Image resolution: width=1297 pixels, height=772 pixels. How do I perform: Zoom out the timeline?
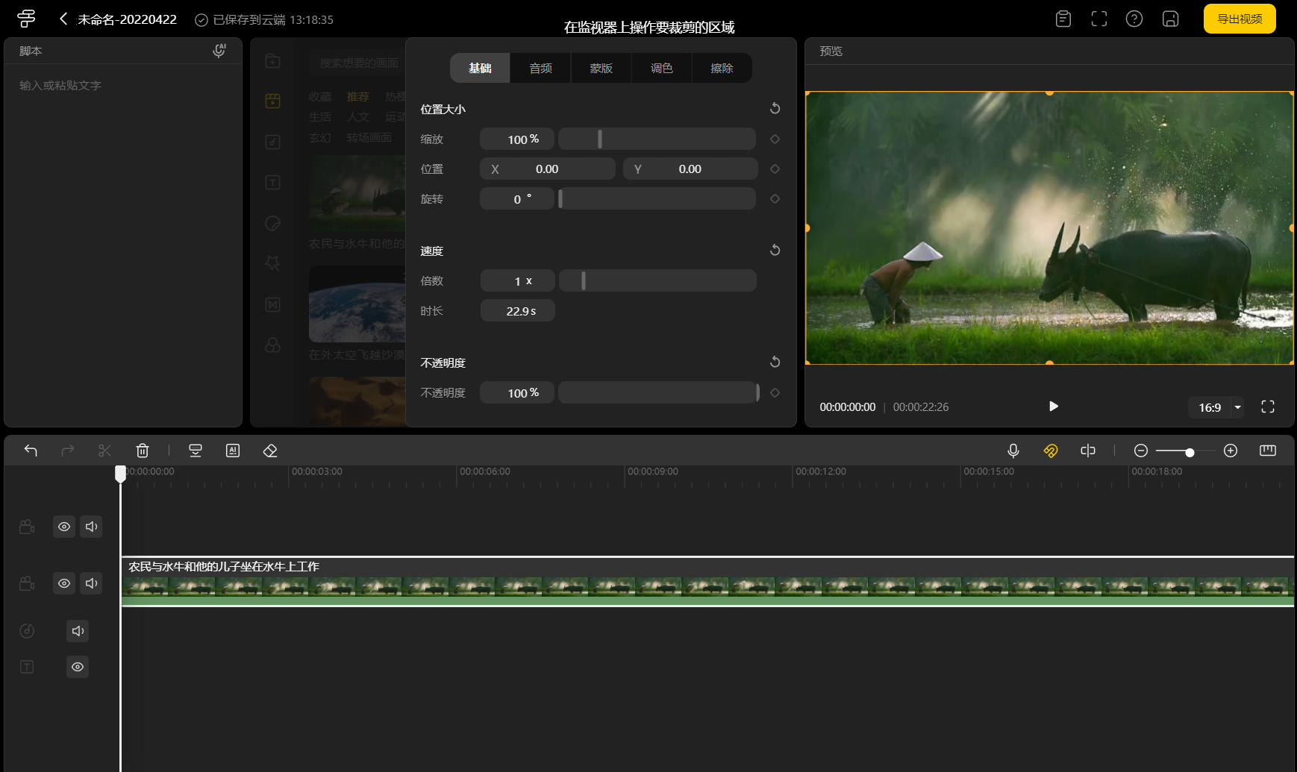point(1141,451)
